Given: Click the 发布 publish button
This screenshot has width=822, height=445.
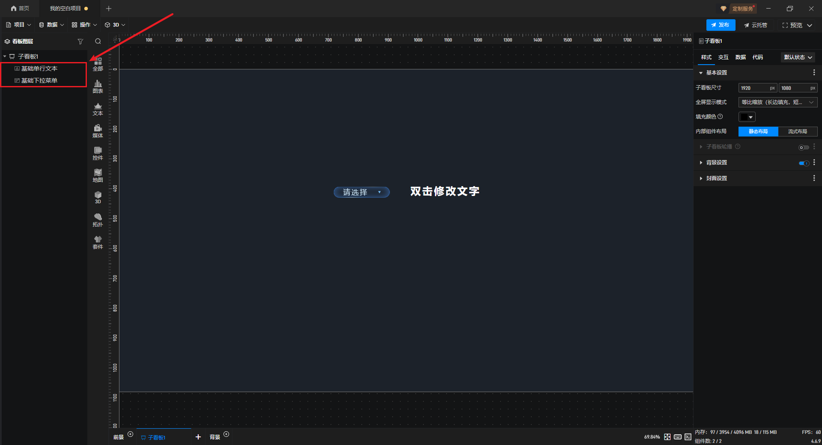Looking at the screenshot, I should [721, 25].
